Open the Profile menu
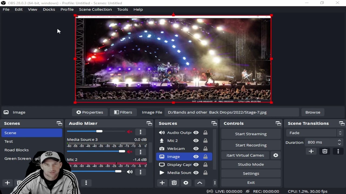Viewport: 346px width, 194px height. [67, 9]
